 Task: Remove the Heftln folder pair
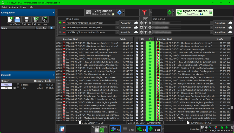[64, 28]
